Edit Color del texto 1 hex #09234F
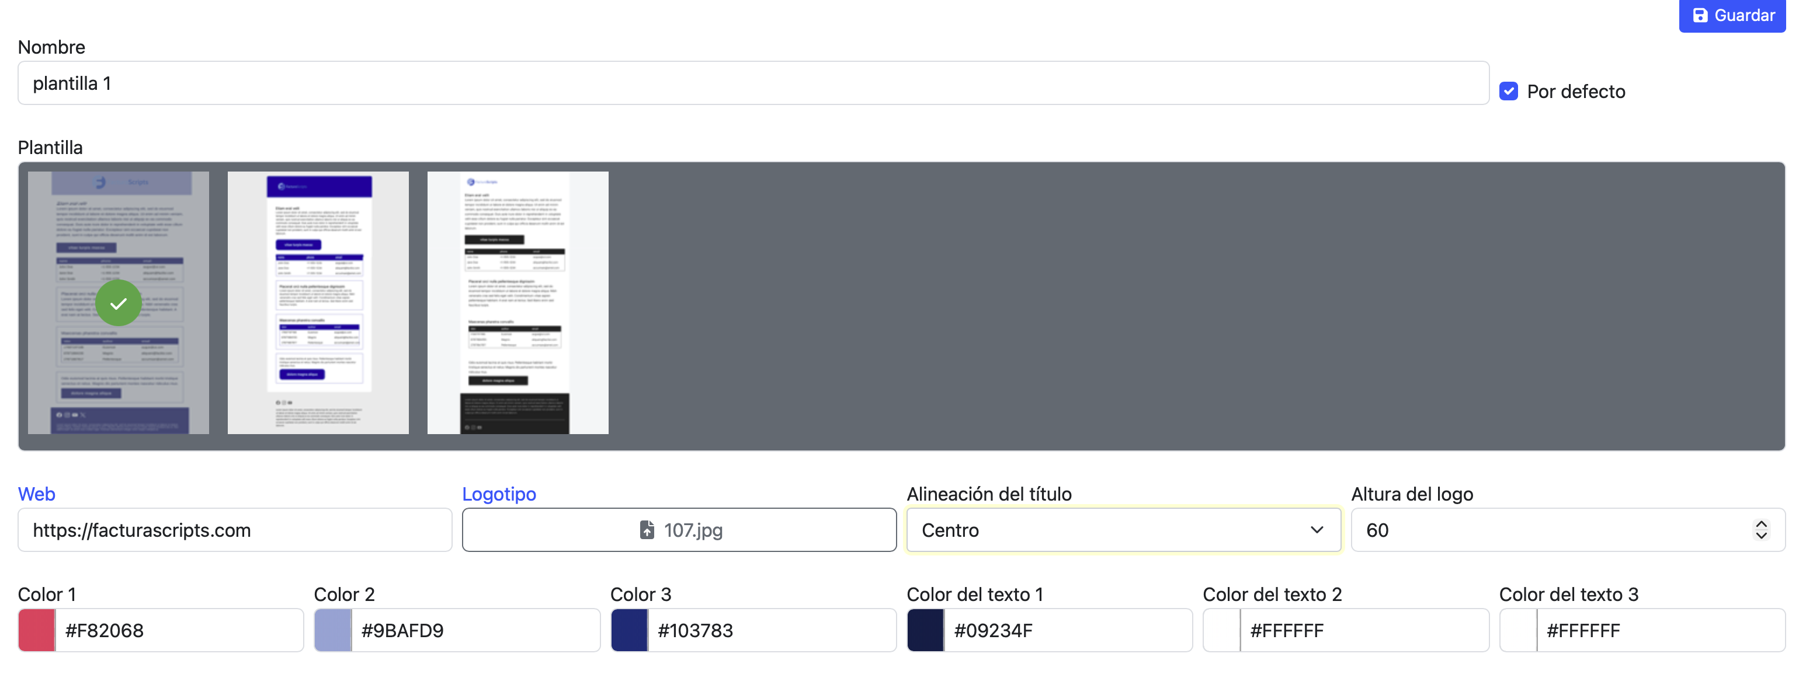 [1068, 631]
